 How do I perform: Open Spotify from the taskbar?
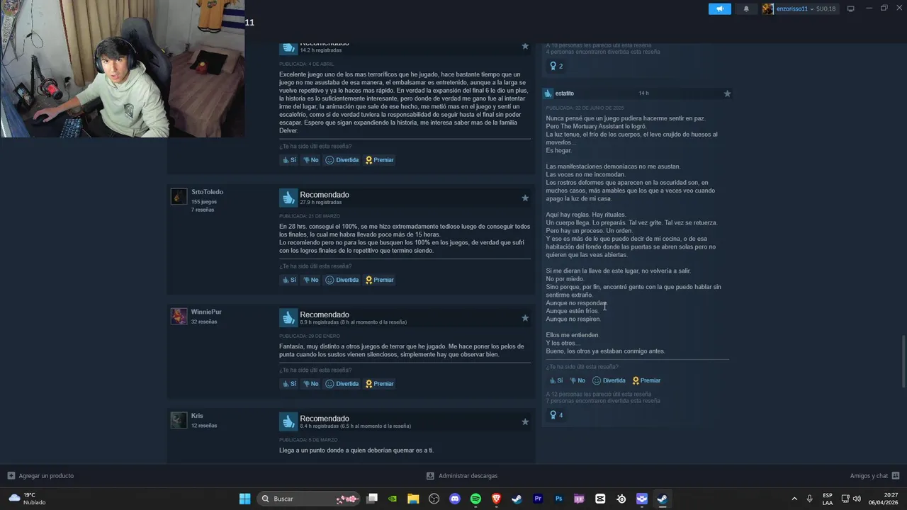click(475, 499)
